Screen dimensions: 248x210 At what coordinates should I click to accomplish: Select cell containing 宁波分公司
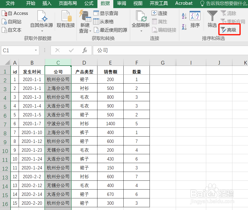click(x=58, y=123)
